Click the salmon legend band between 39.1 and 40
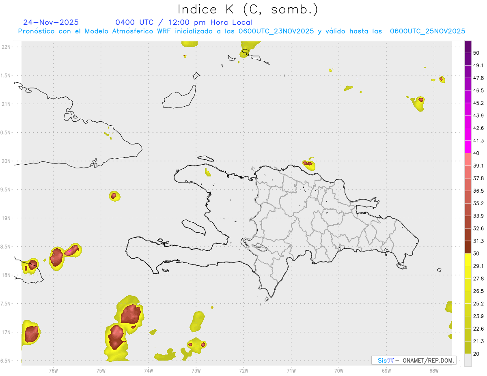Image resolution: width=487 pixels, height=376 pixels. tap(468, 159)
